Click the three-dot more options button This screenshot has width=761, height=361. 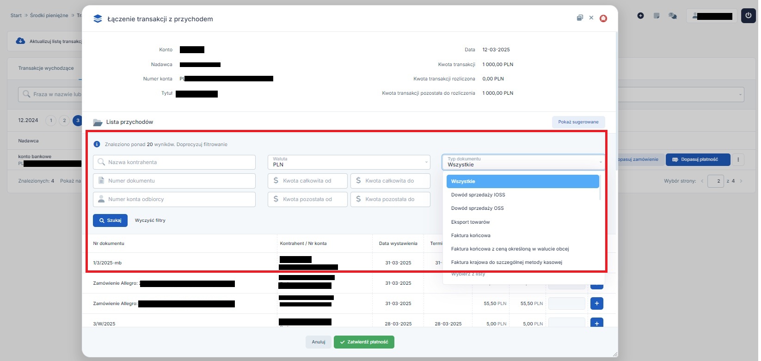(738, 159)
